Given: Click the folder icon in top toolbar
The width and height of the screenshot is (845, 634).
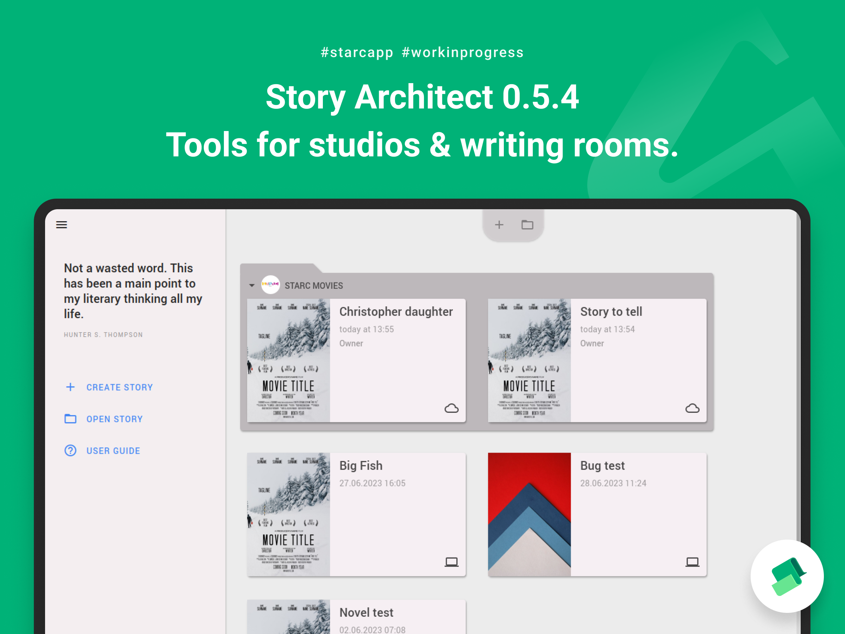Looking at the screenshot, I should (527, 225).
